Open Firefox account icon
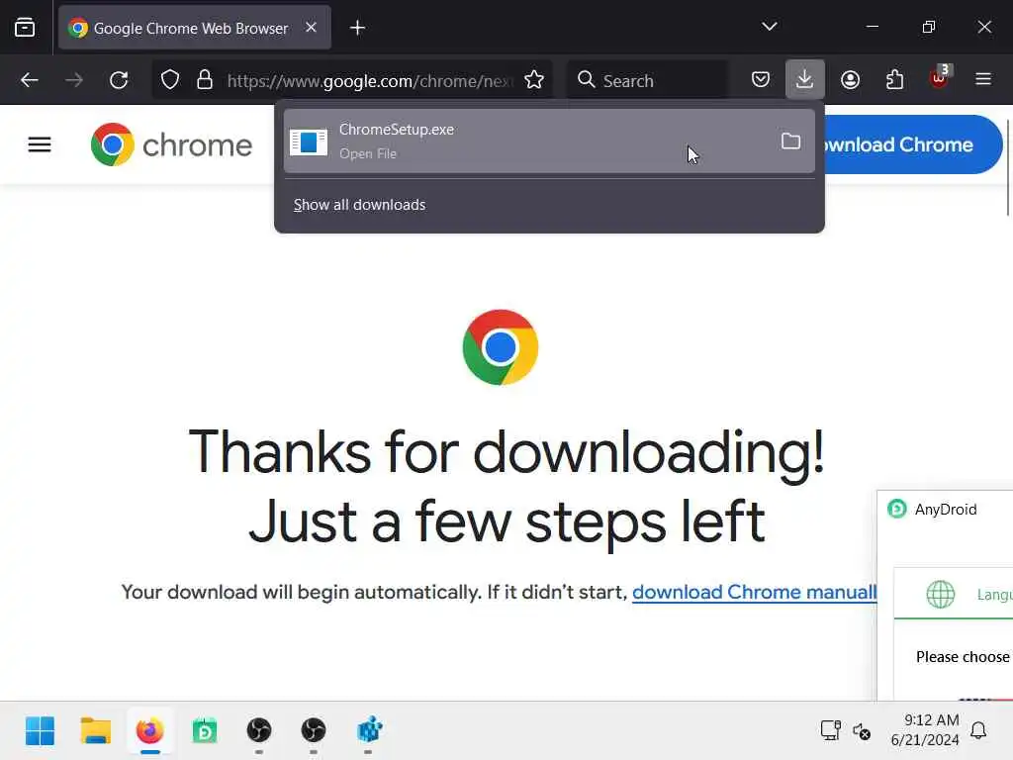The width and height of the screenshot is (1013, 760). (850, 80)
